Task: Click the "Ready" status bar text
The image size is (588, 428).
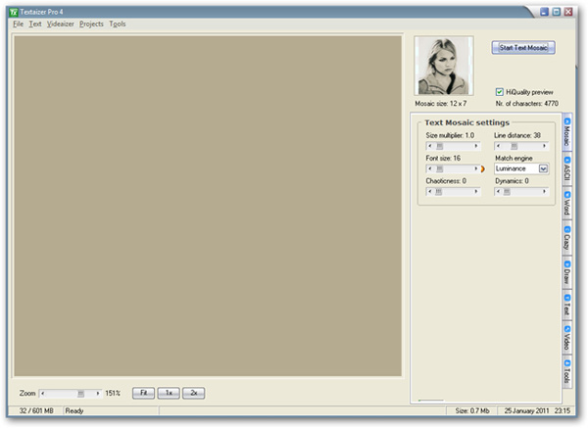Action: (74, 411)
